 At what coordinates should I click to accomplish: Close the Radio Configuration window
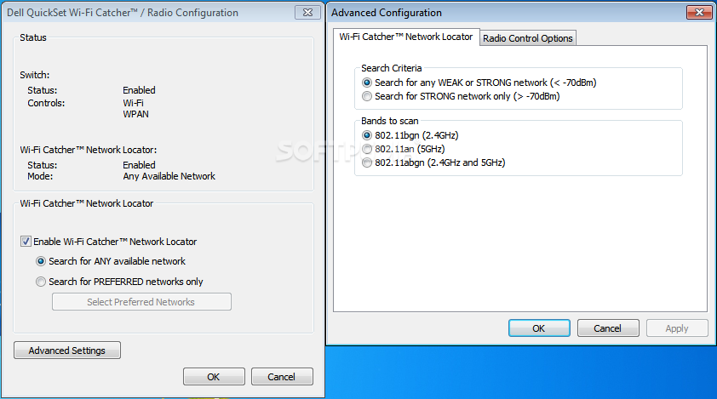(x=307, y=13)
